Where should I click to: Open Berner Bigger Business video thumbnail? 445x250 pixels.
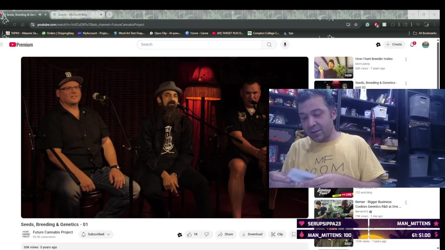point(333,210)
